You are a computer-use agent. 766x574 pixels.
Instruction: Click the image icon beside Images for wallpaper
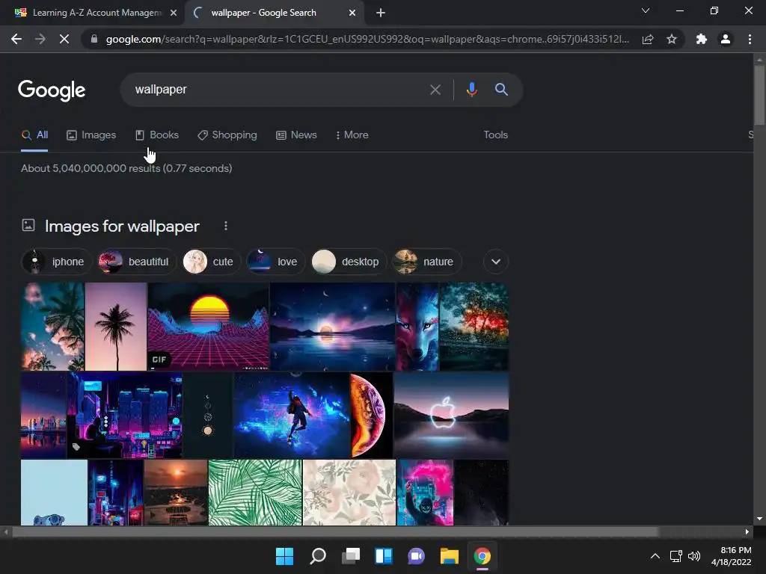coord(28,225)
